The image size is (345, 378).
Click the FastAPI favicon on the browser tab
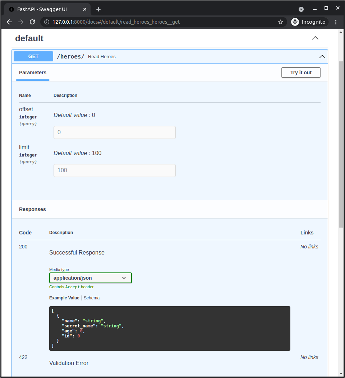coord(11,9)
